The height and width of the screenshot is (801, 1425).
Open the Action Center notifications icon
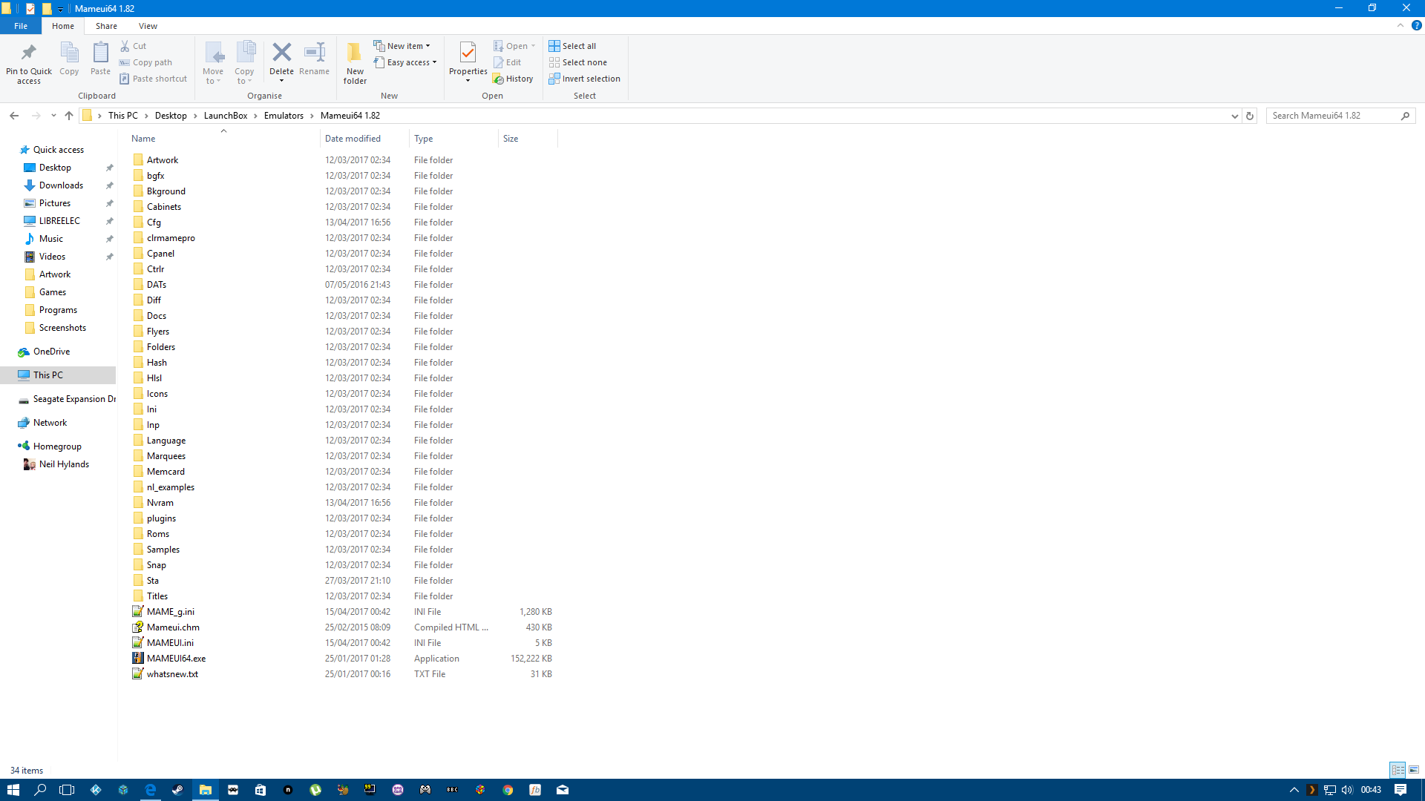pos(1401,790)
